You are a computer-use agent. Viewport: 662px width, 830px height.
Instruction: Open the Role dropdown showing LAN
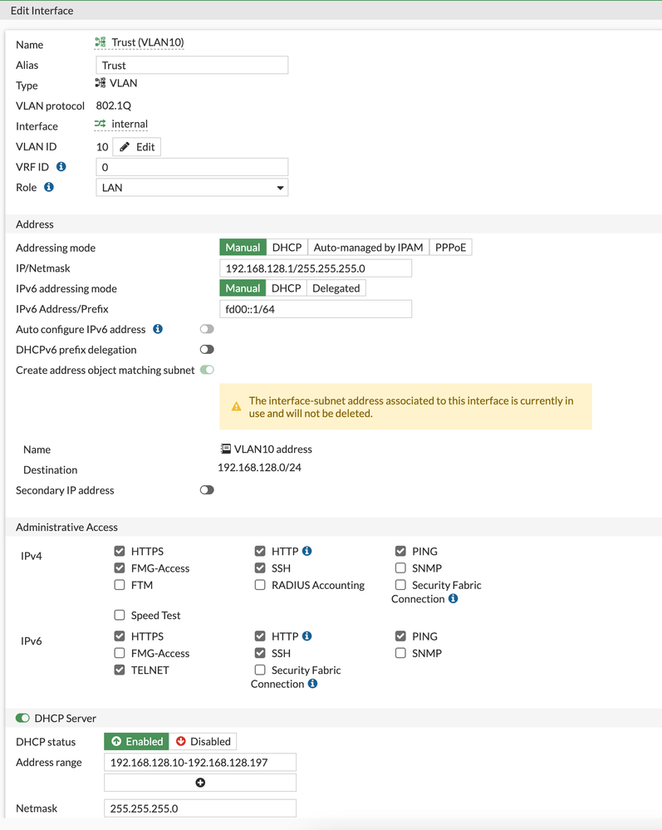(x=192, y=188)
